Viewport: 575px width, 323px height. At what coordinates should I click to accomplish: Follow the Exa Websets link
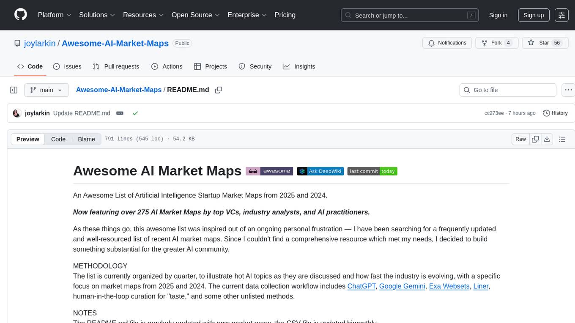[449, 286]
